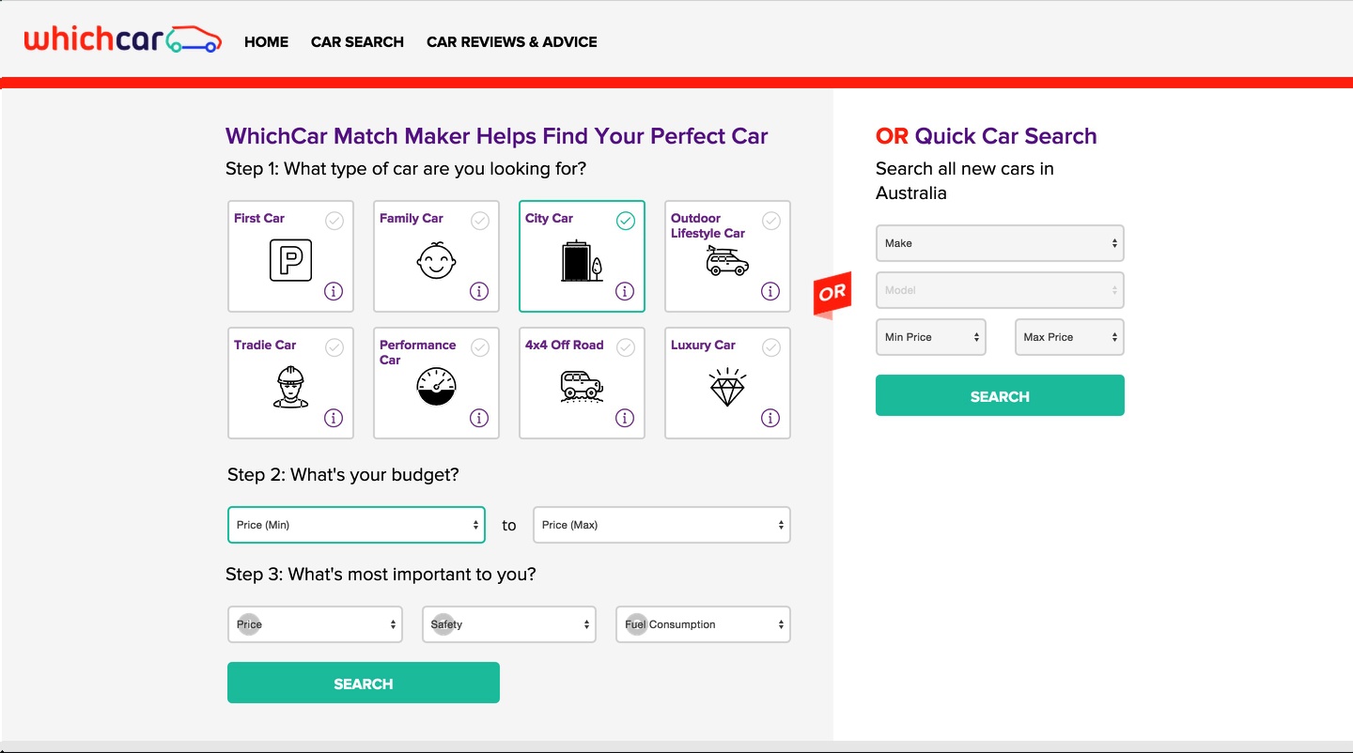
Task: Click the Tradie Car worker icon
Action: [290, 386]
